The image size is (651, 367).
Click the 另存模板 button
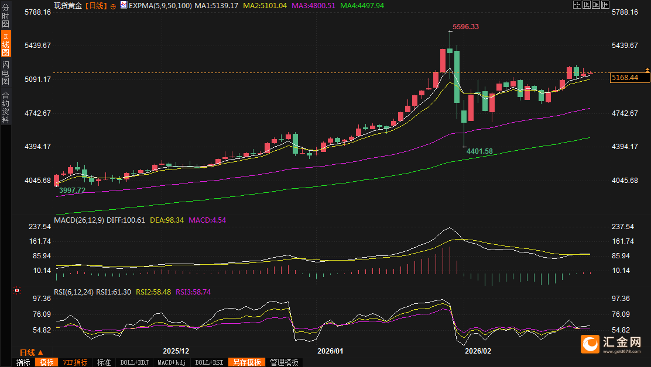pos(246,362)
